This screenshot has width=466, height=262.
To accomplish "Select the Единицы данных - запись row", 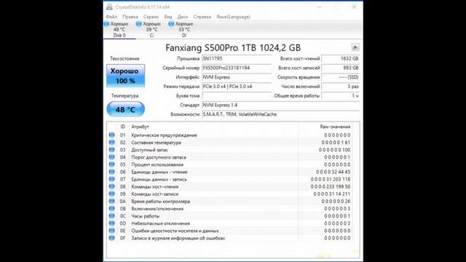I will (x=230, y=180).
